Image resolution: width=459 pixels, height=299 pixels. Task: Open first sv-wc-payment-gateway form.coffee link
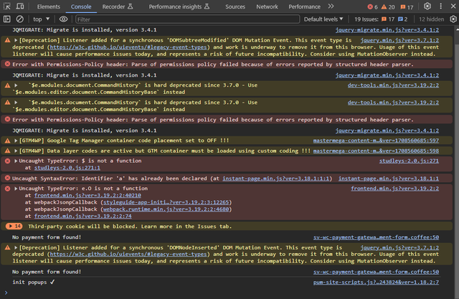(376, 237)
